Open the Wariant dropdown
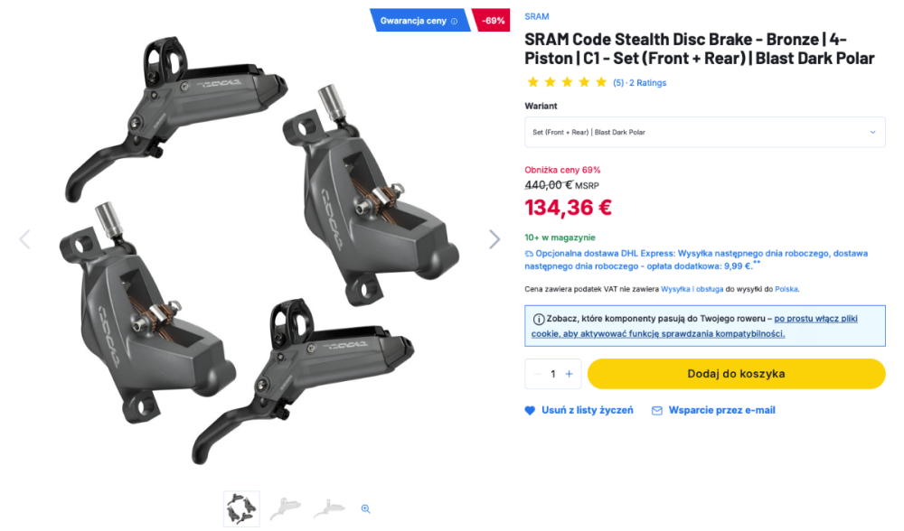Image resolution: width=904 pixels, height=531 pixels. click(x=704, y=132)
